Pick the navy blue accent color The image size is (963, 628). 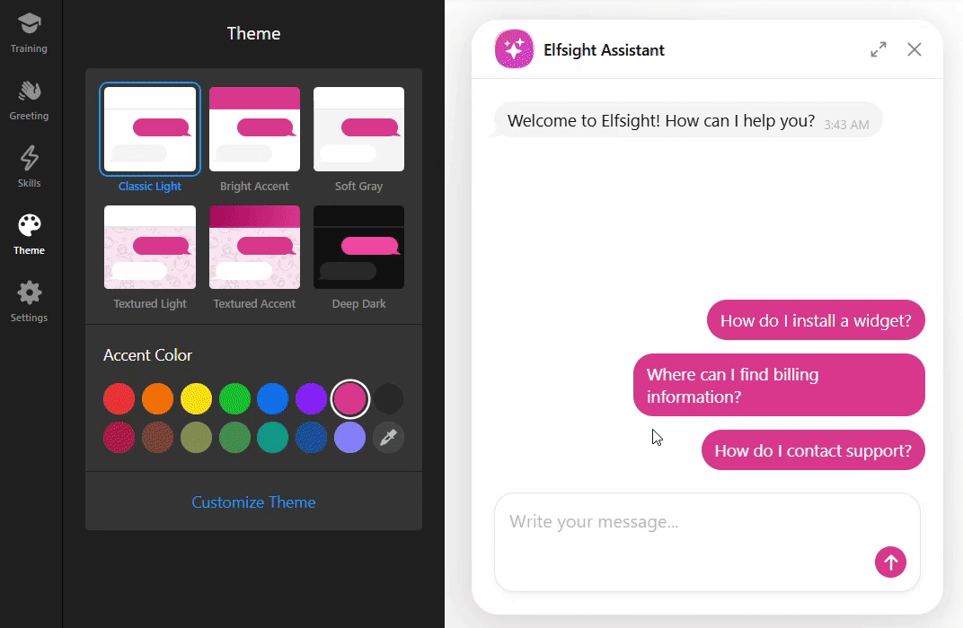click(x=312, y=437)
